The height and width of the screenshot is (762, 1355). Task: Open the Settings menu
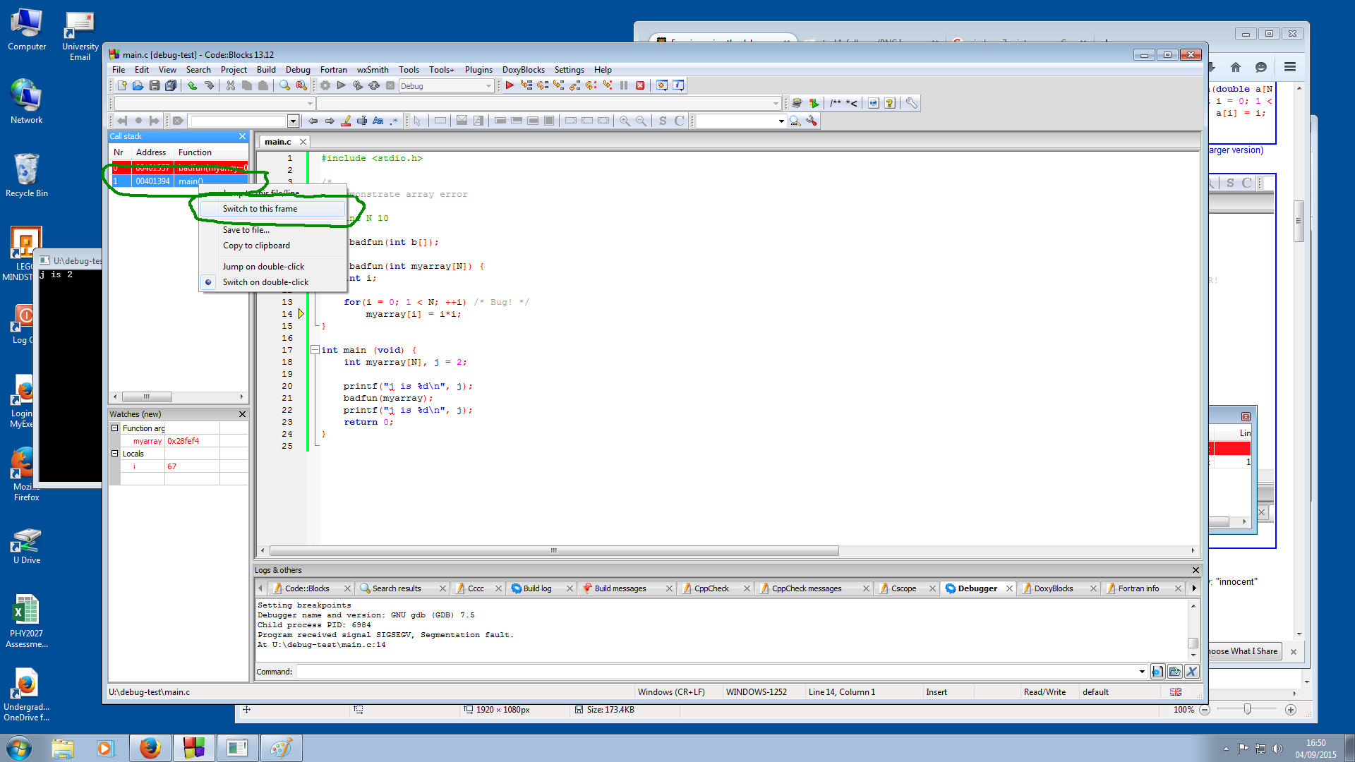pos(569,70)
